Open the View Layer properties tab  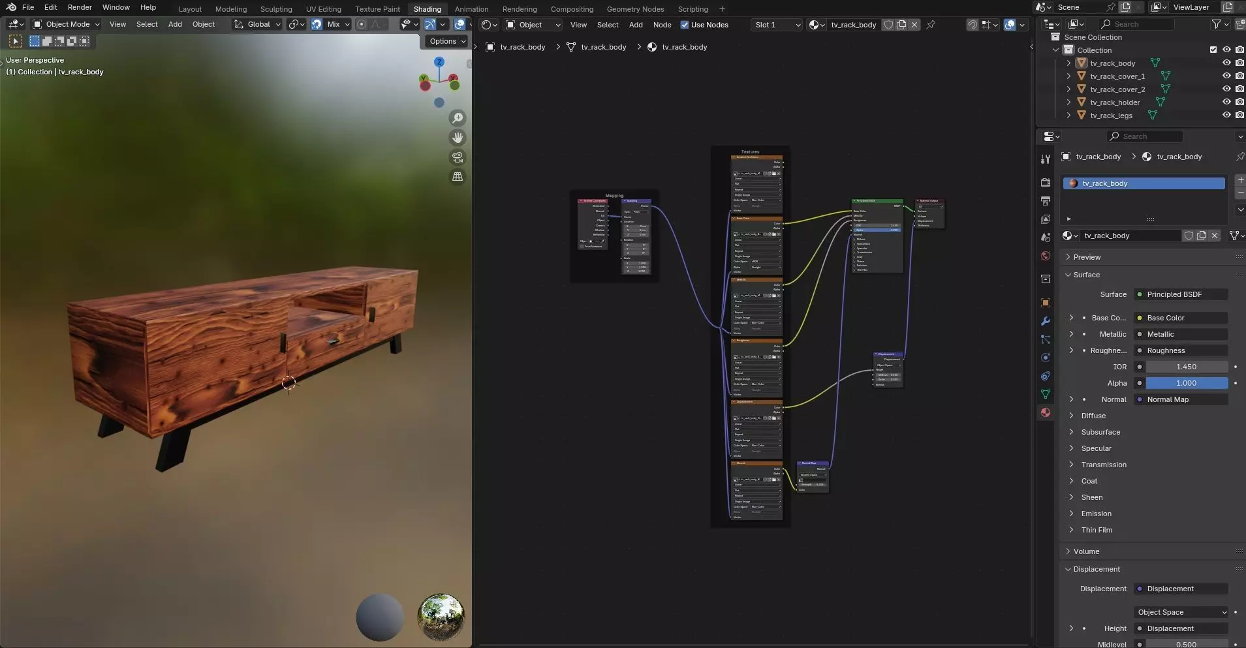pos(1046,219)
